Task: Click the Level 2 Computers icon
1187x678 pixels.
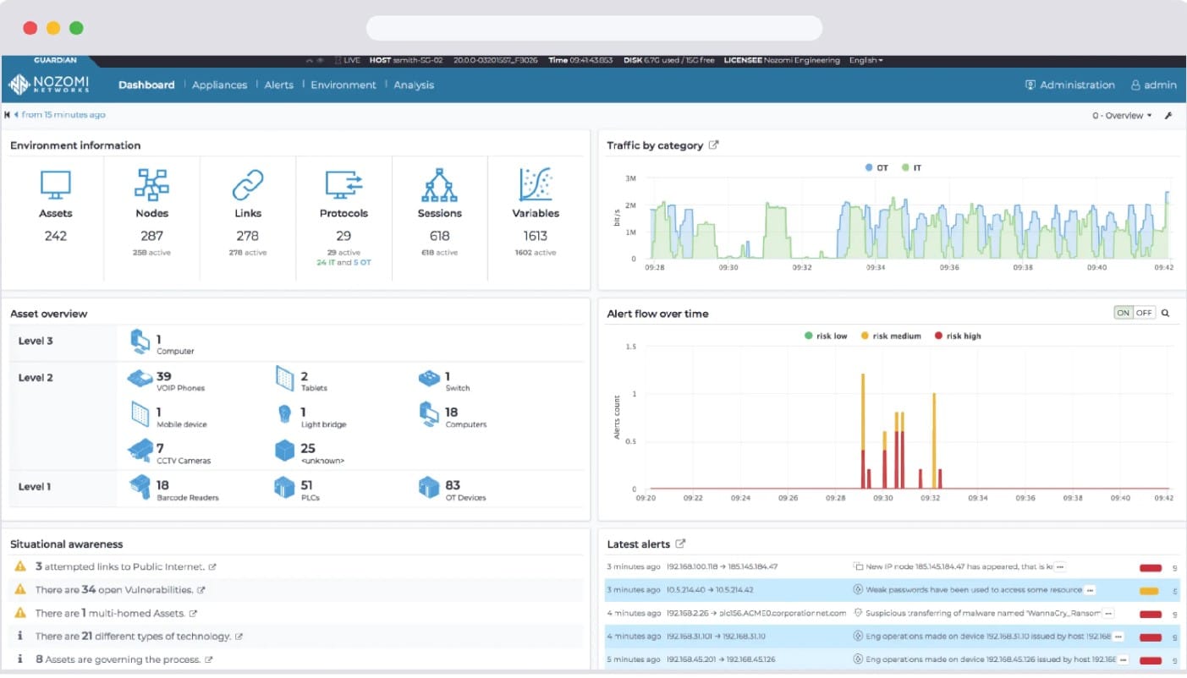Action: pyautogui.click(x=430, y=414)
